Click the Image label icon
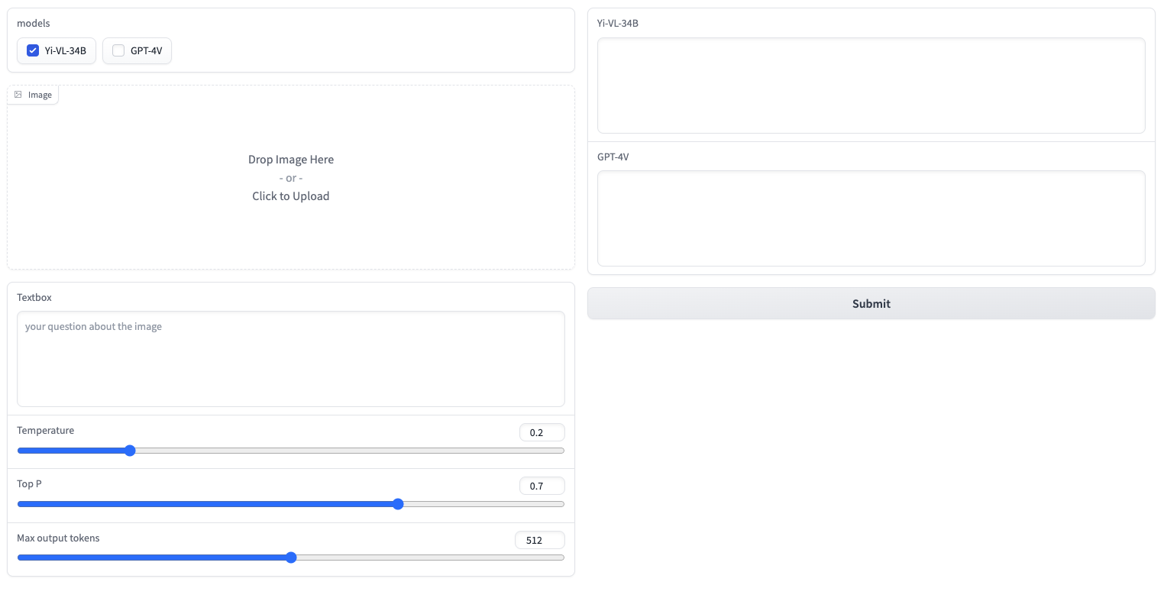 click(x=18, y=95)
